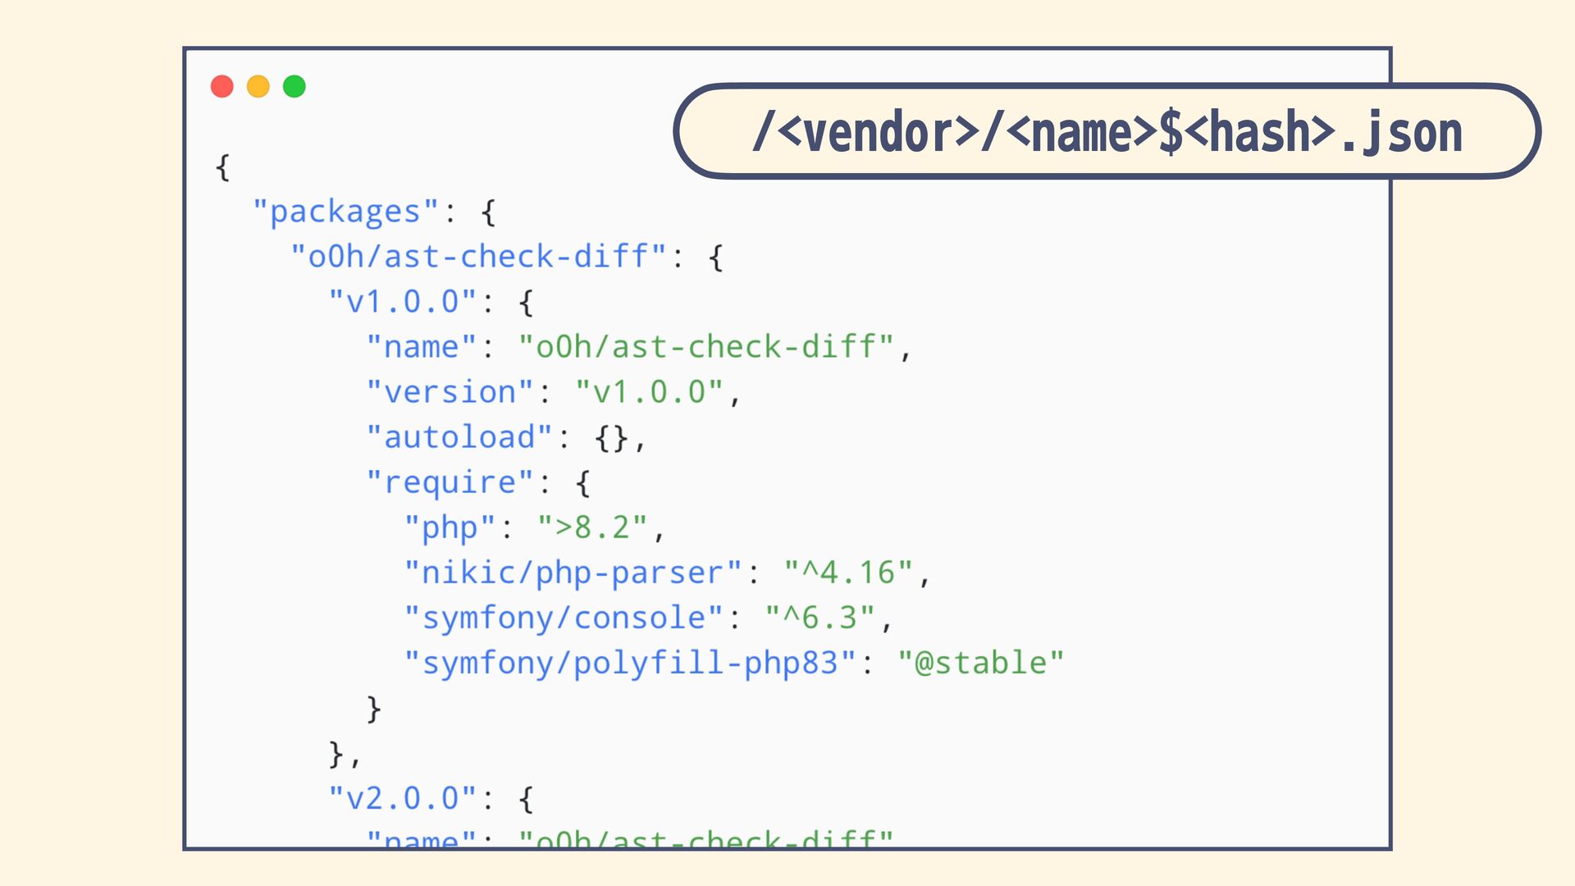Click the "@stable" value
The height and width of the screenshot is (886, 1575).
click(x=981, y=662)
